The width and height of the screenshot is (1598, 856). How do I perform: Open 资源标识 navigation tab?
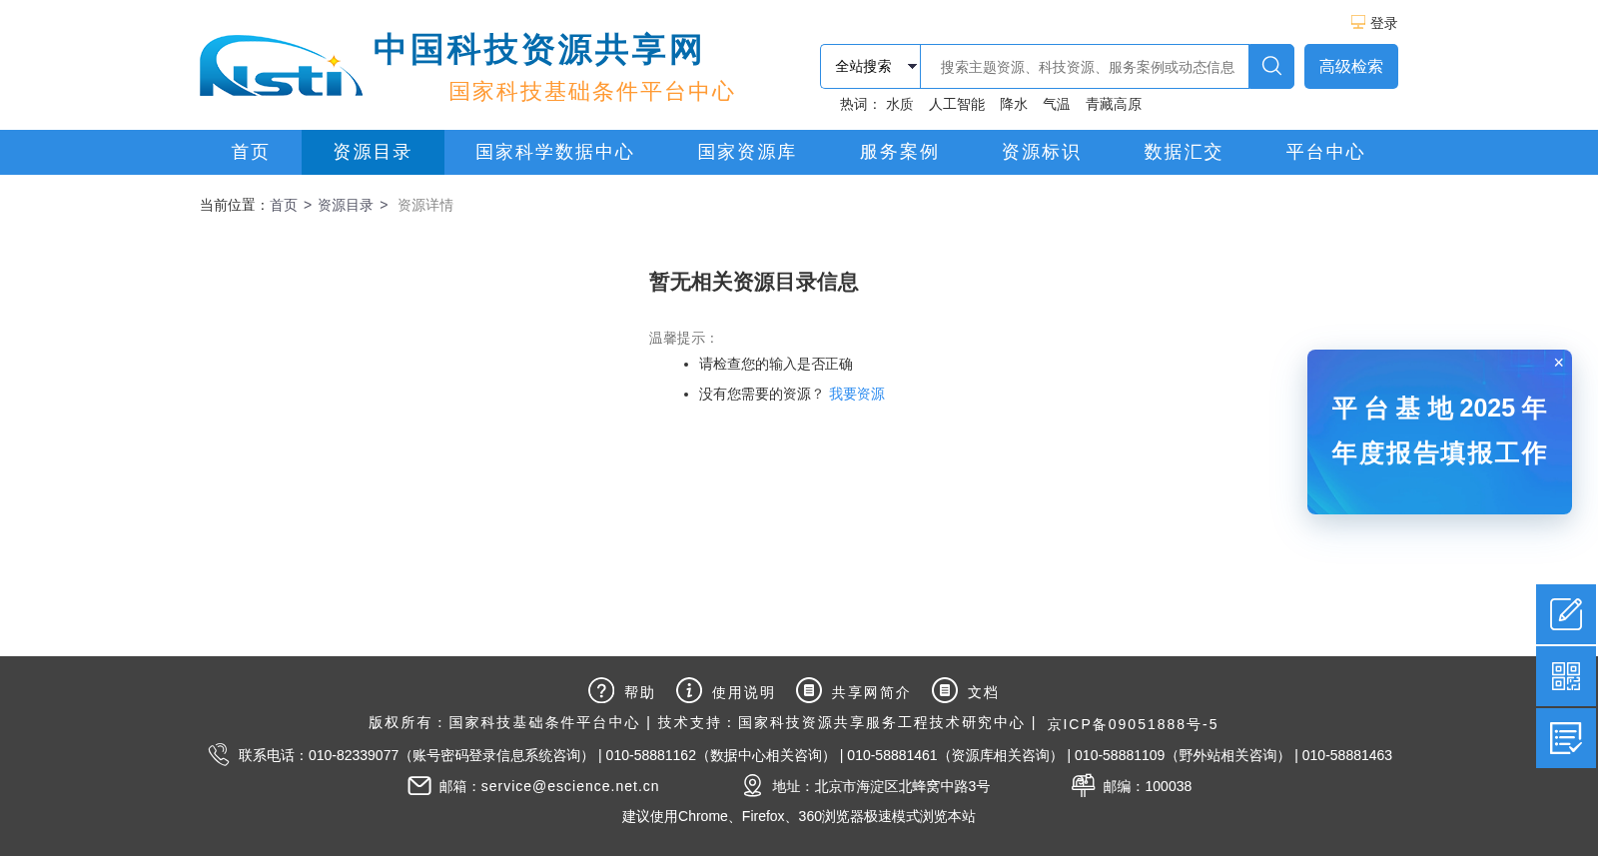[1042, 152]
